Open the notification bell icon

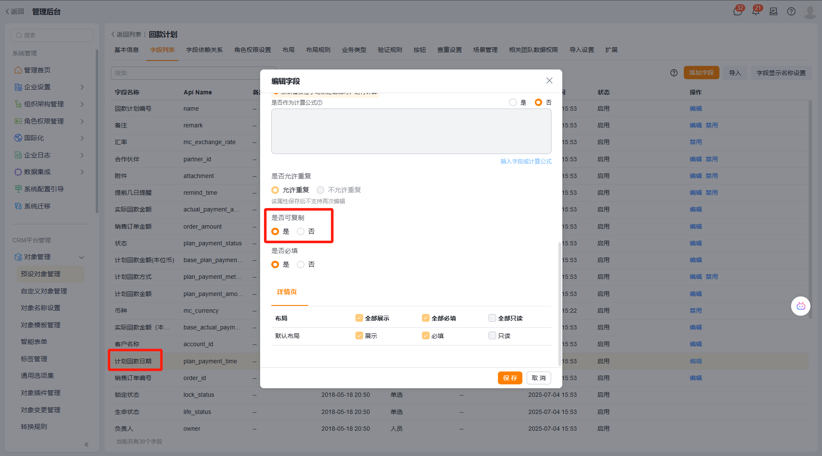point(756,12)
